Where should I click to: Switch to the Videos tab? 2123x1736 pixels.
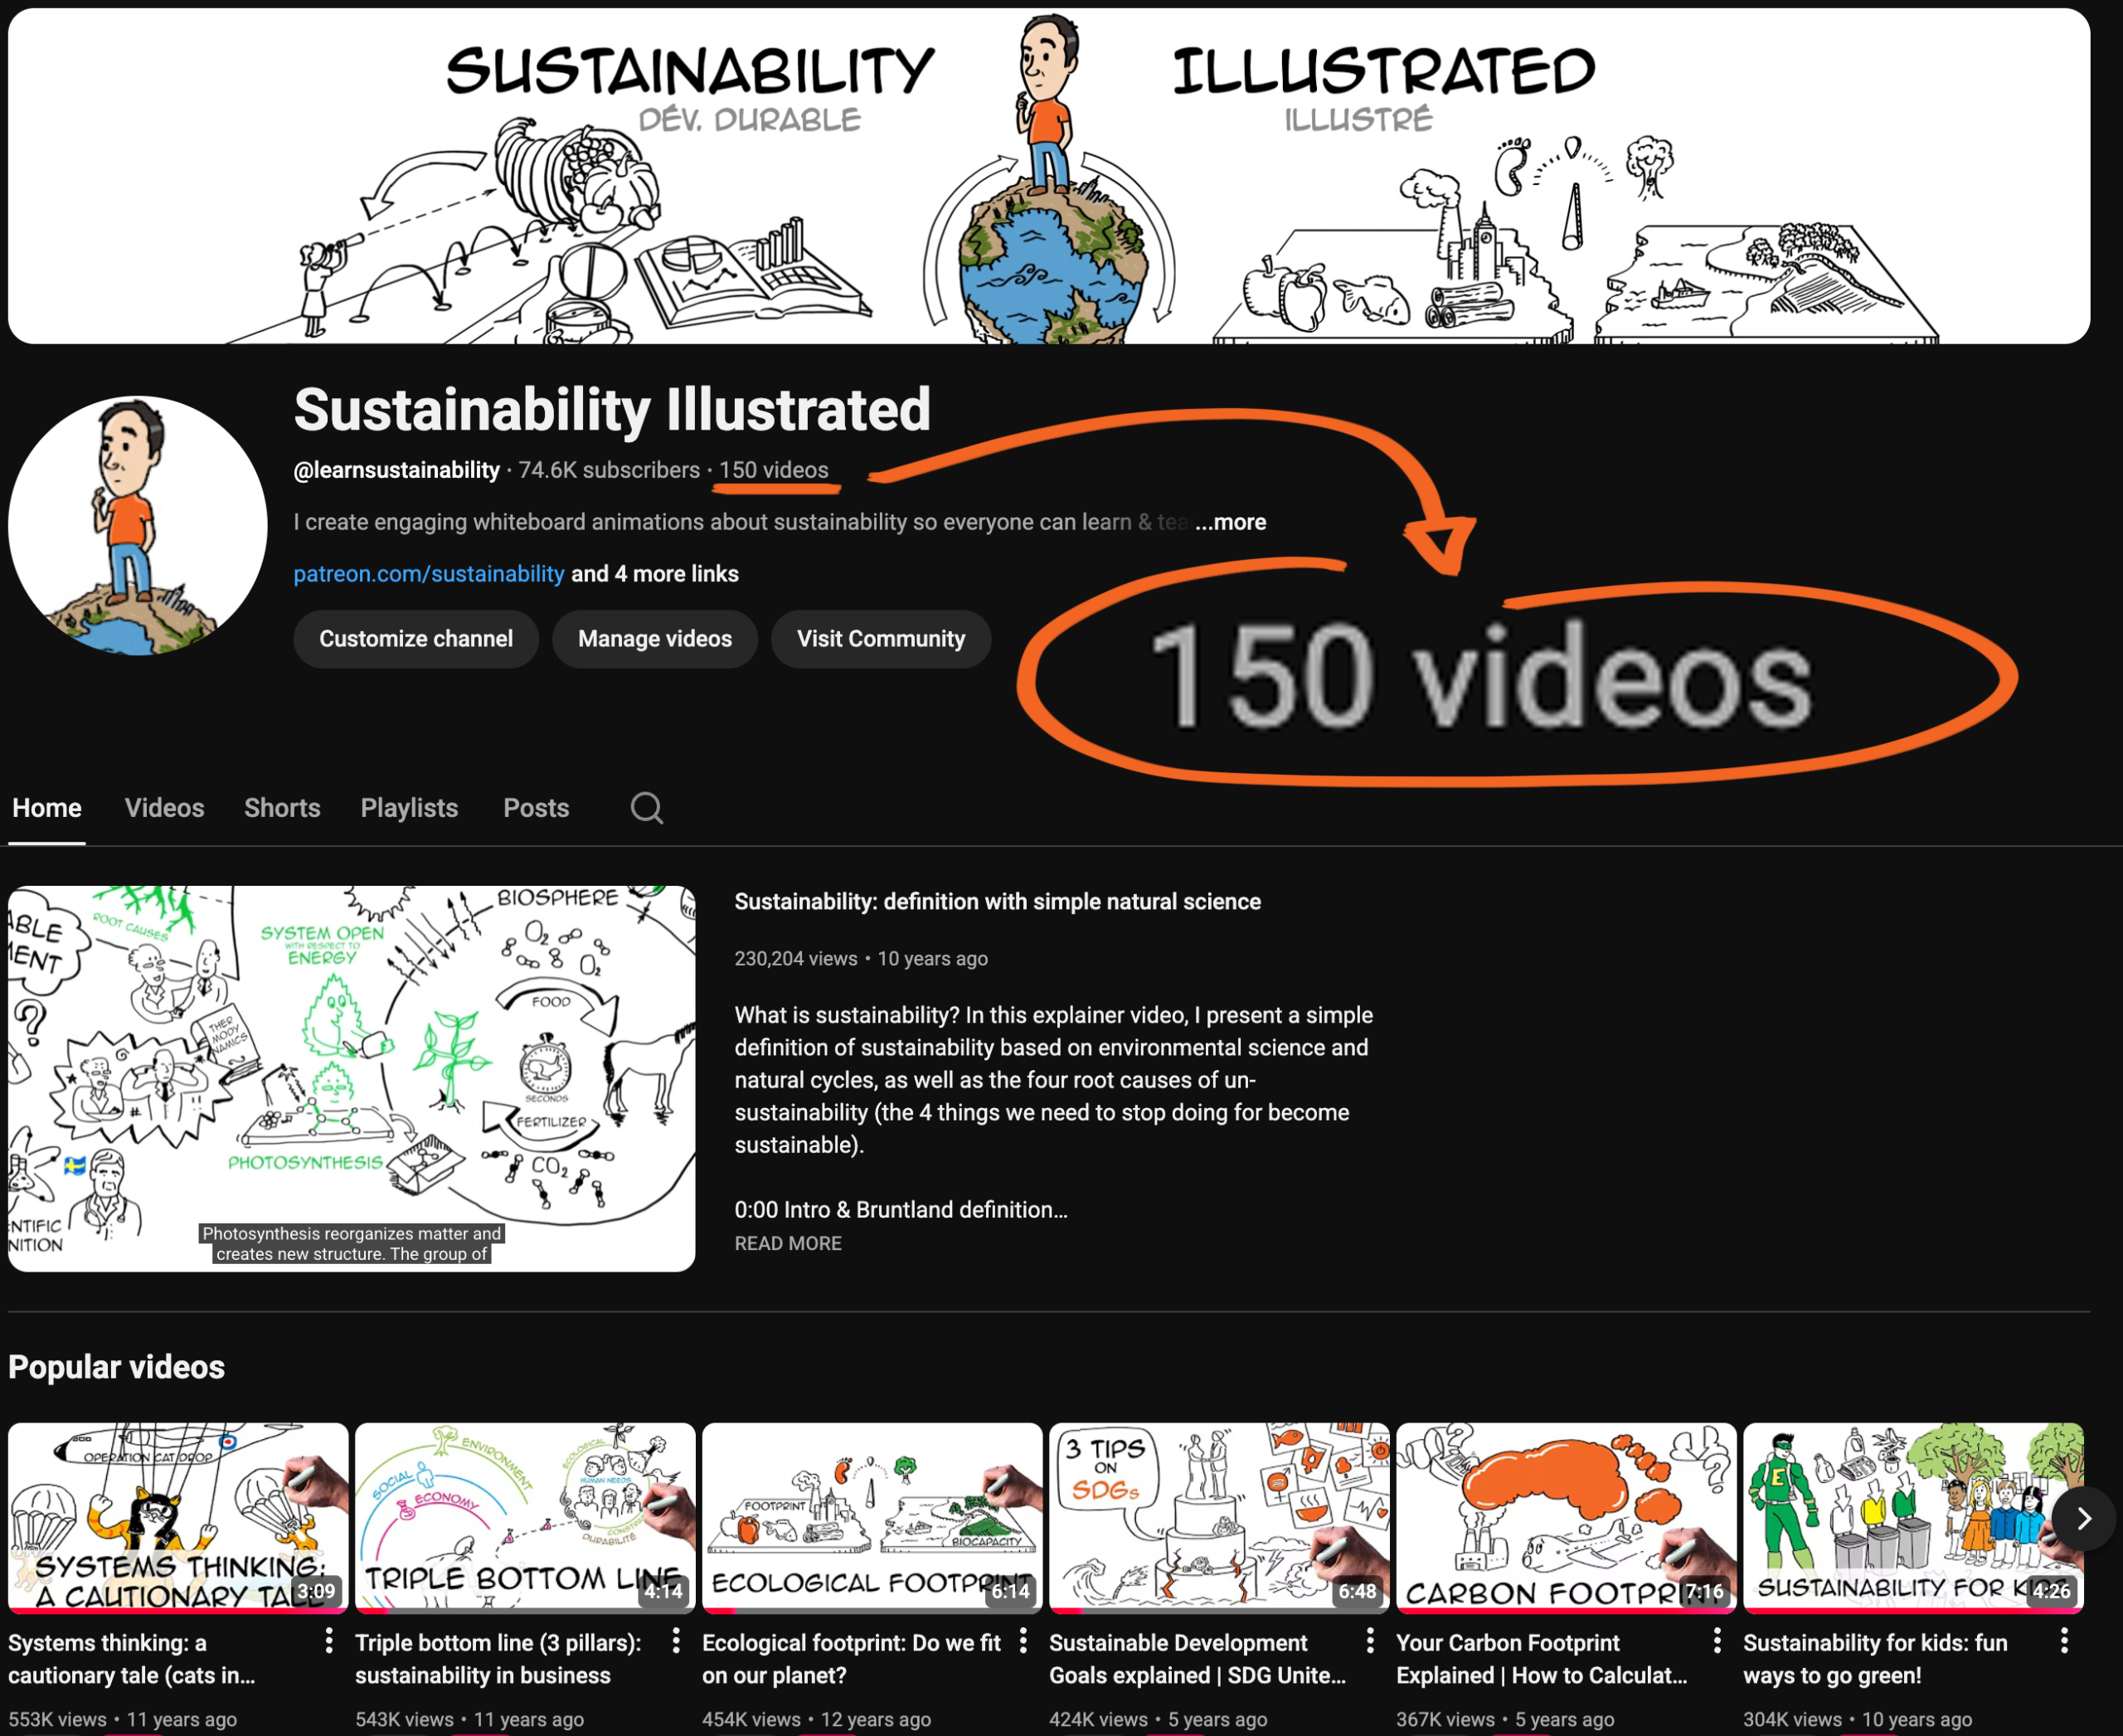tap(164, 807)
